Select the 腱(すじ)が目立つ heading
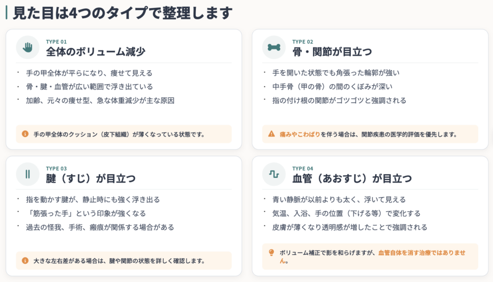 tap(91, 178)
